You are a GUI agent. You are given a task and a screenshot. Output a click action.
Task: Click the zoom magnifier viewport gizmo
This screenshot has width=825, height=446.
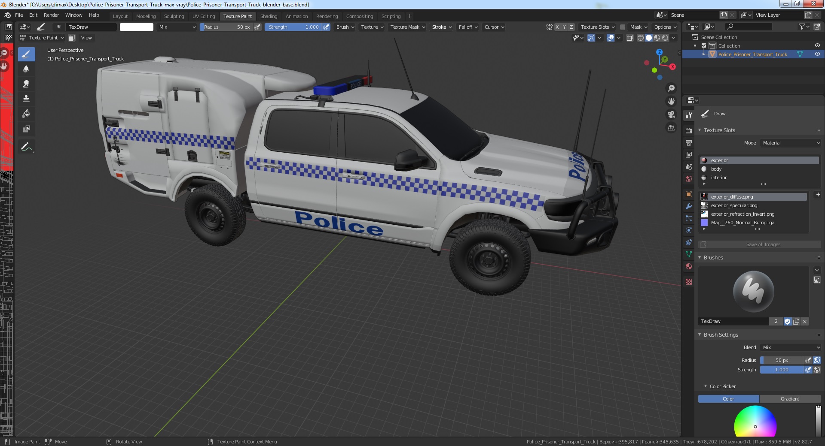click(x=671, y=88)
